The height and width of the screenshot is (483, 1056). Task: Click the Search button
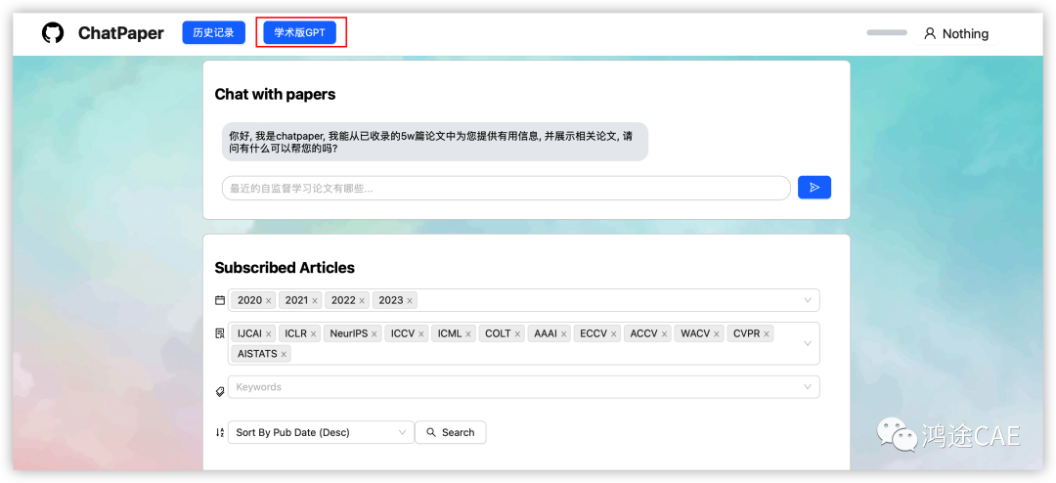coord(451,432)
